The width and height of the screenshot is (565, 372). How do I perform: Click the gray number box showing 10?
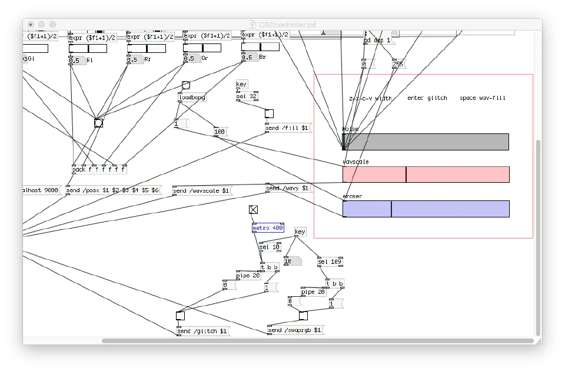pyautogui.click(x=292, y=261)
